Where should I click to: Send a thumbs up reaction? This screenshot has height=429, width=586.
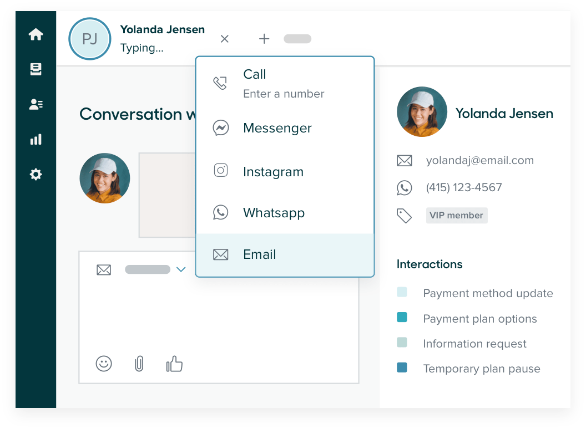click(174, 364)
